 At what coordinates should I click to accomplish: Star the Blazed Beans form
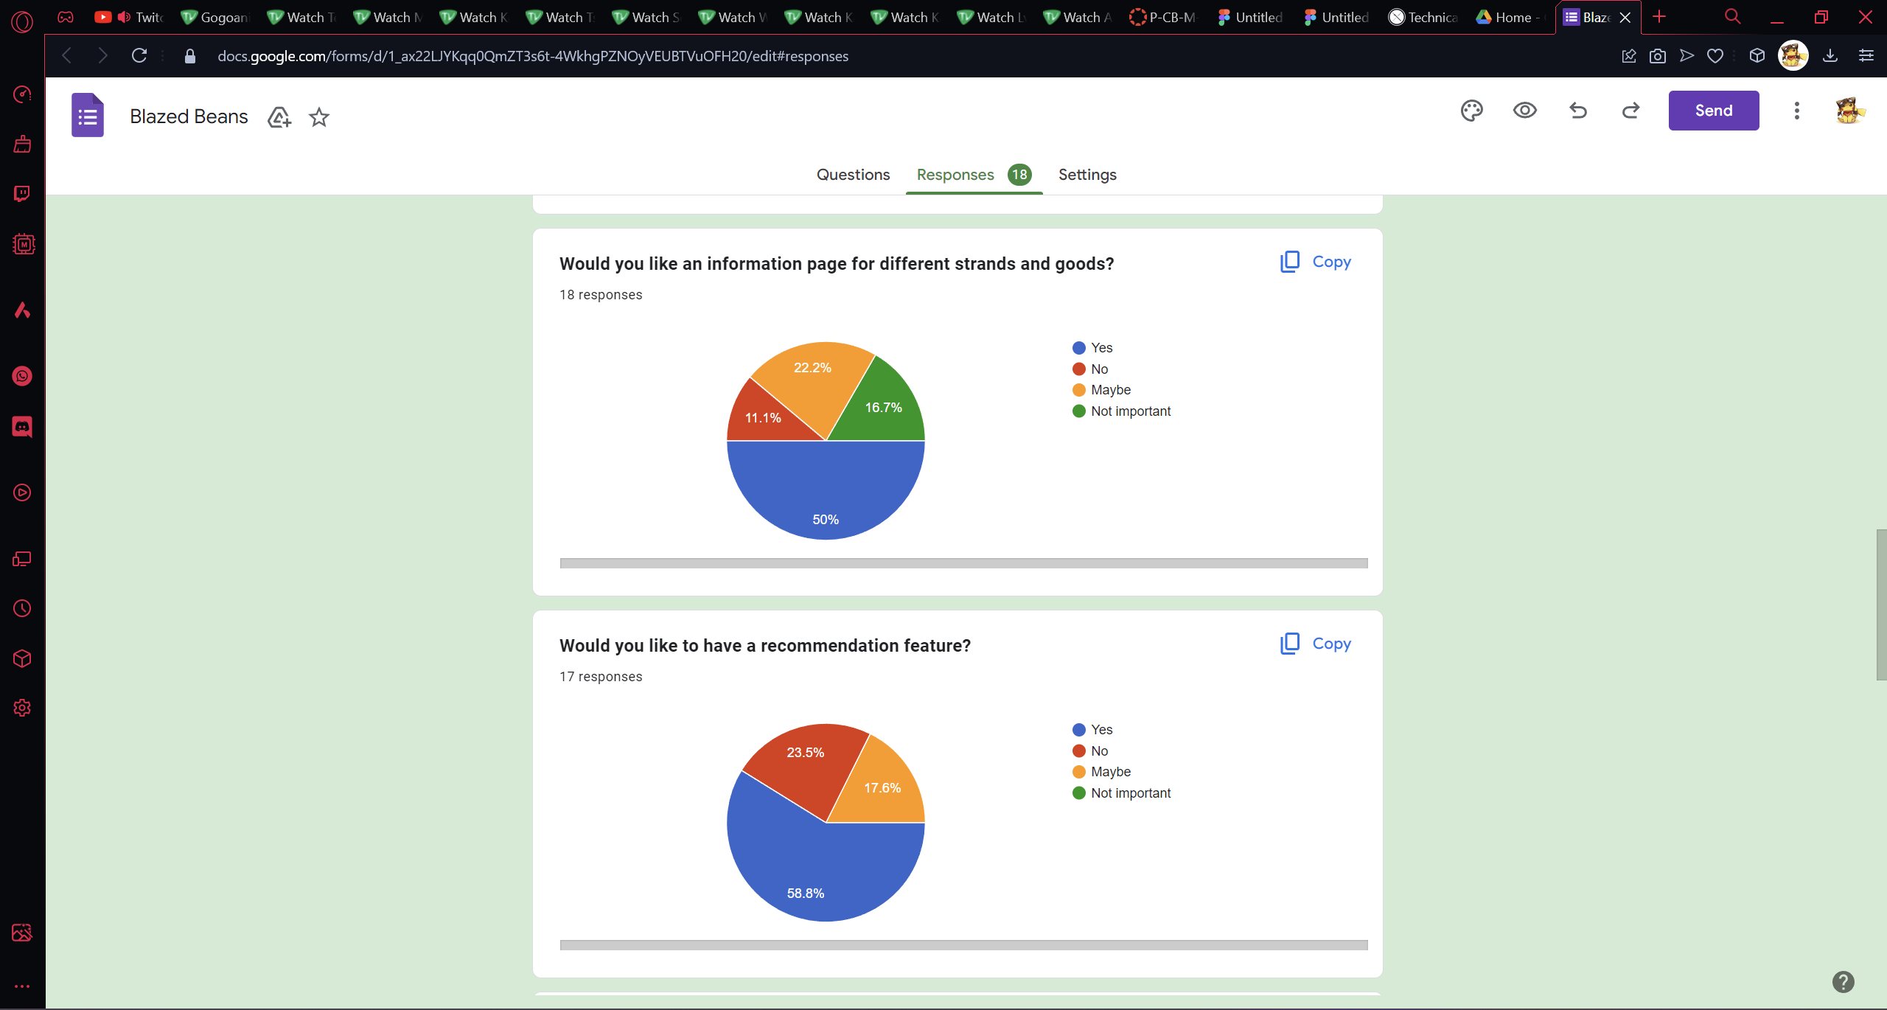point(318,116)
